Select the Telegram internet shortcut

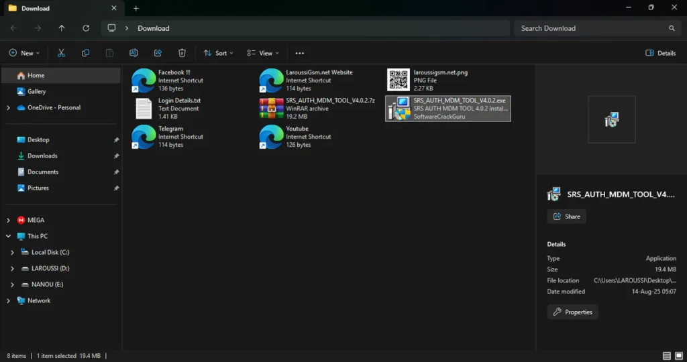[x=169, y=137]
